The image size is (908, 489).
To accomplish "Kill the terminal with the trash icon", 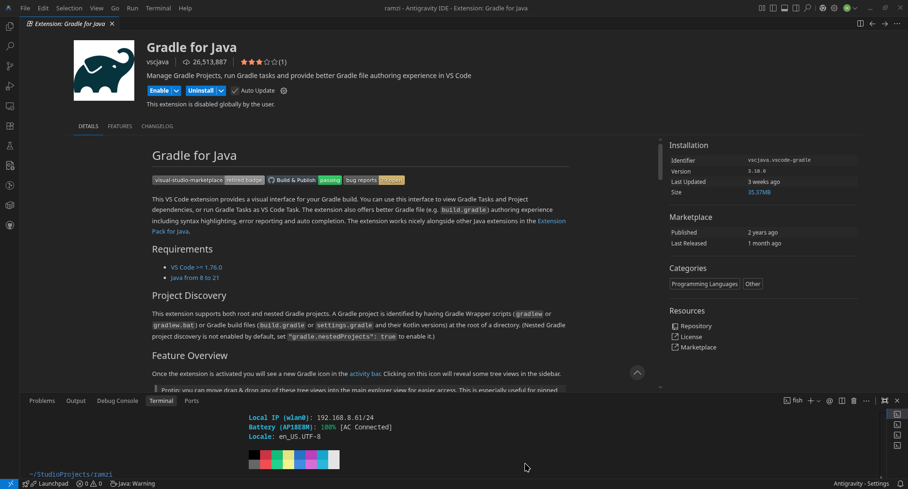I will [854, 401].
